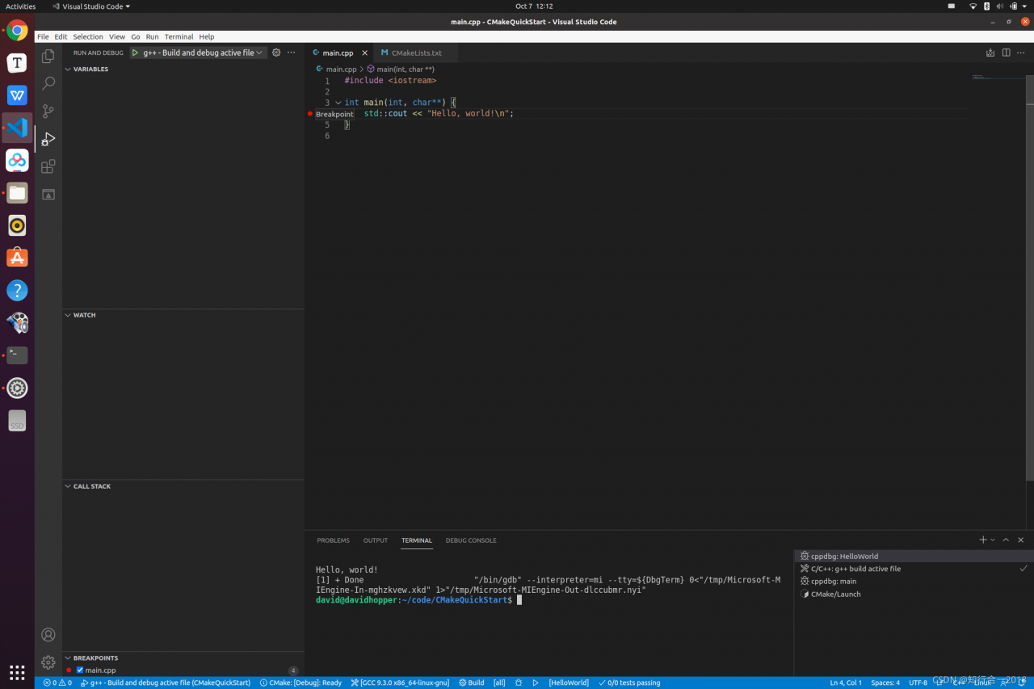The height and width of the screenshot is (689, 1034).
Task: Maximize the panel with the up chevron
Action: [1006, 540]
